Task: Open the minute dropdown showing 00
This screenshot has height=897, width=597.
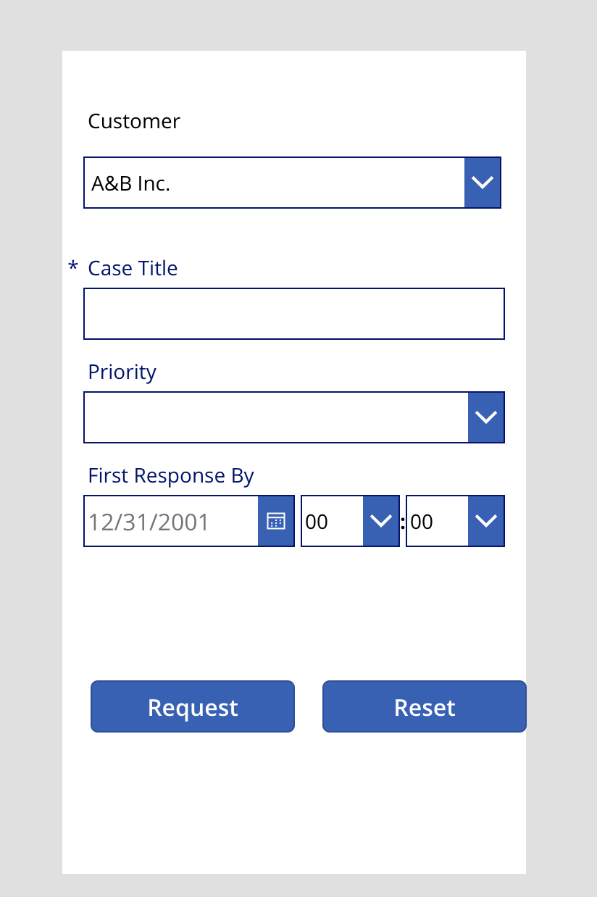Action: coord(455,521)
